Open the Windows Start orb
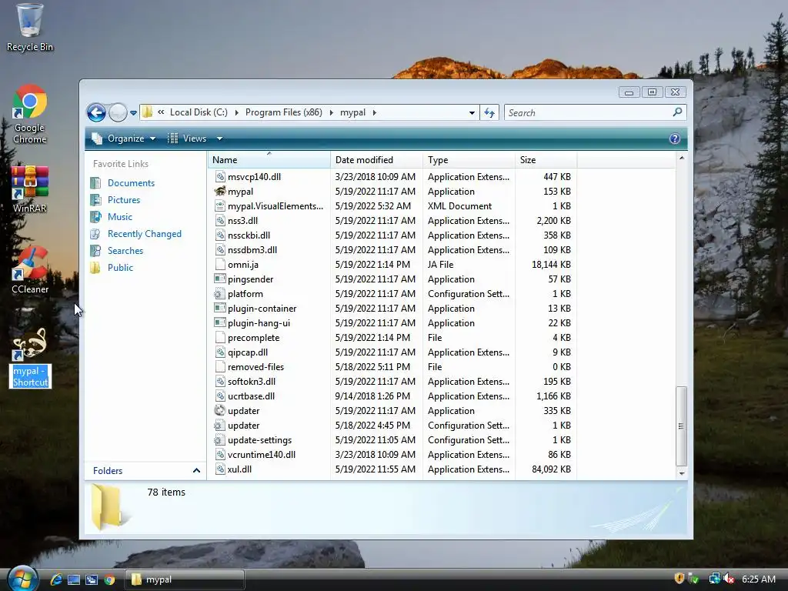 [22, 578]
